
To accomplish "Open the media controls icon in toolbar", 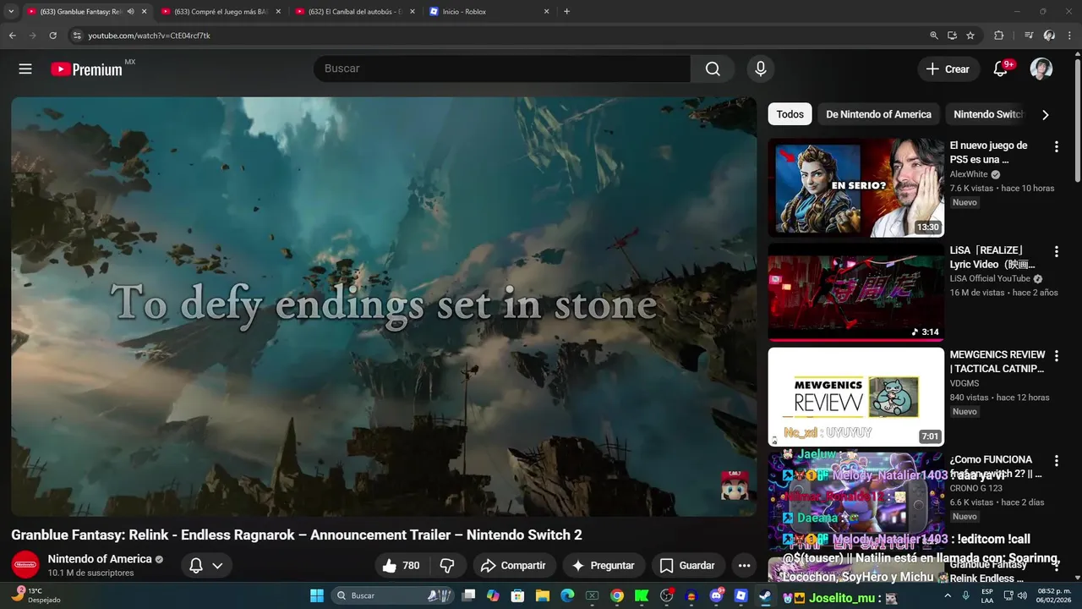I will 1029,36.
